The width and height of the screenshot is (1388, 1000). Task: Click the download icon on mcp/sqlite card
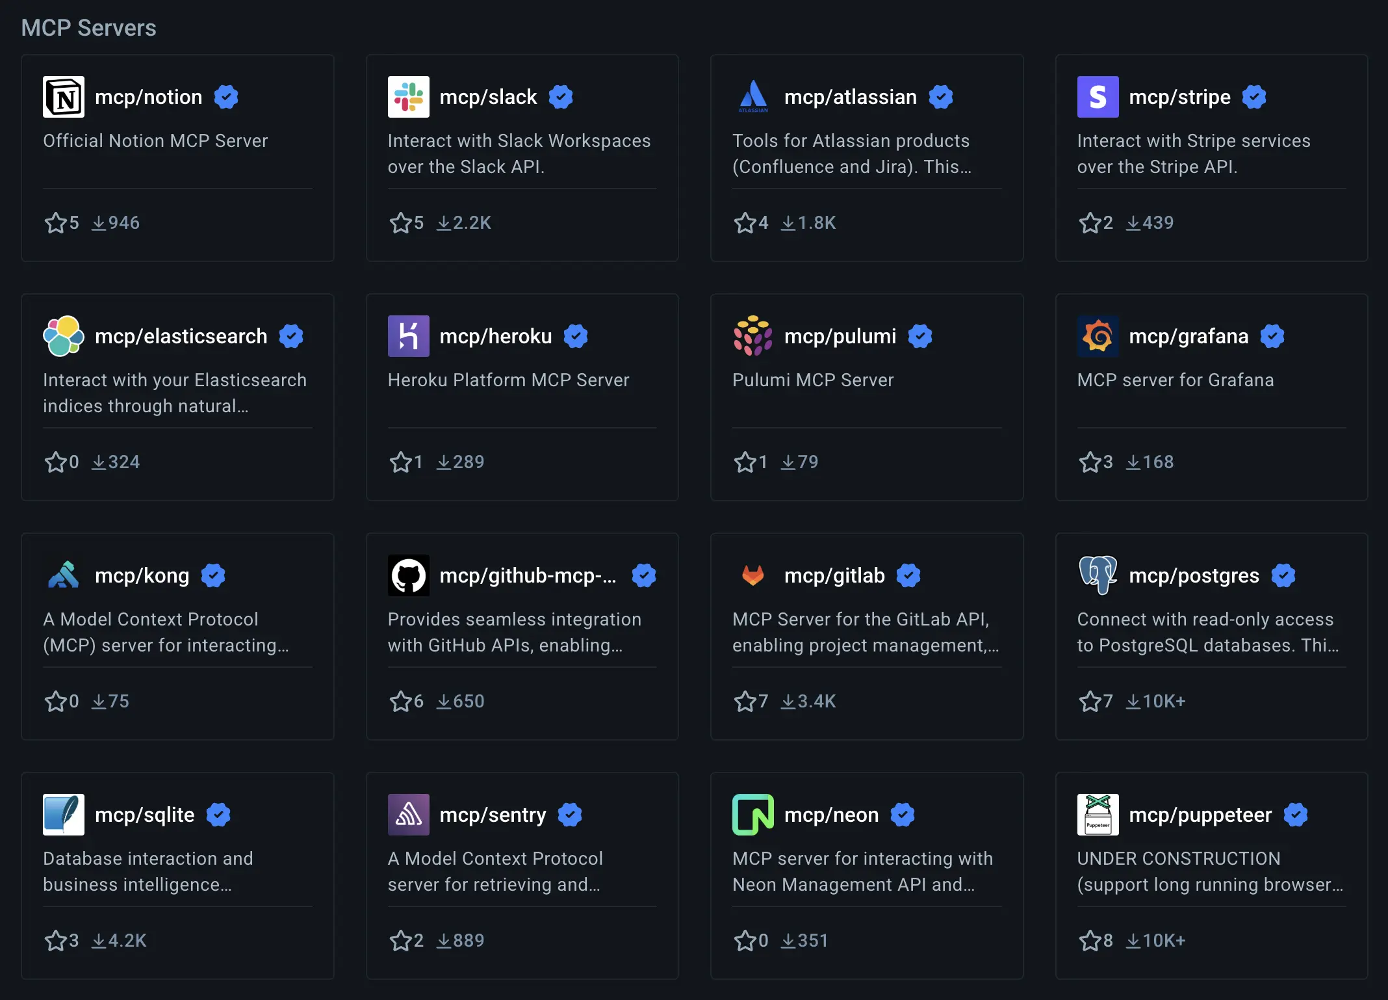(99, 941)
